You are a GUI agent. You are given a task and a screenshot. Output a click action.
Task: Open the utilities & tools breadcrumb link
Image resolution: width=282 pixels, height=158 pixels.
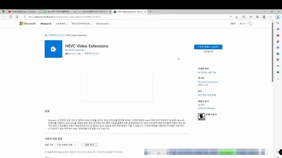(x=56, y=35)
